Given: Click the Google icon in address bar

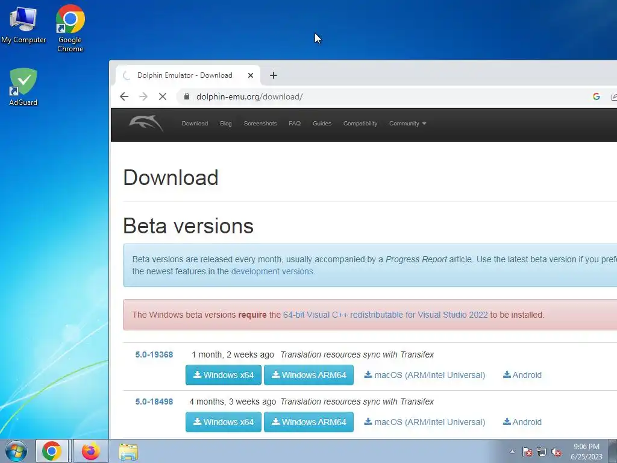Looking at the screenshot, I should pos(596,96).
